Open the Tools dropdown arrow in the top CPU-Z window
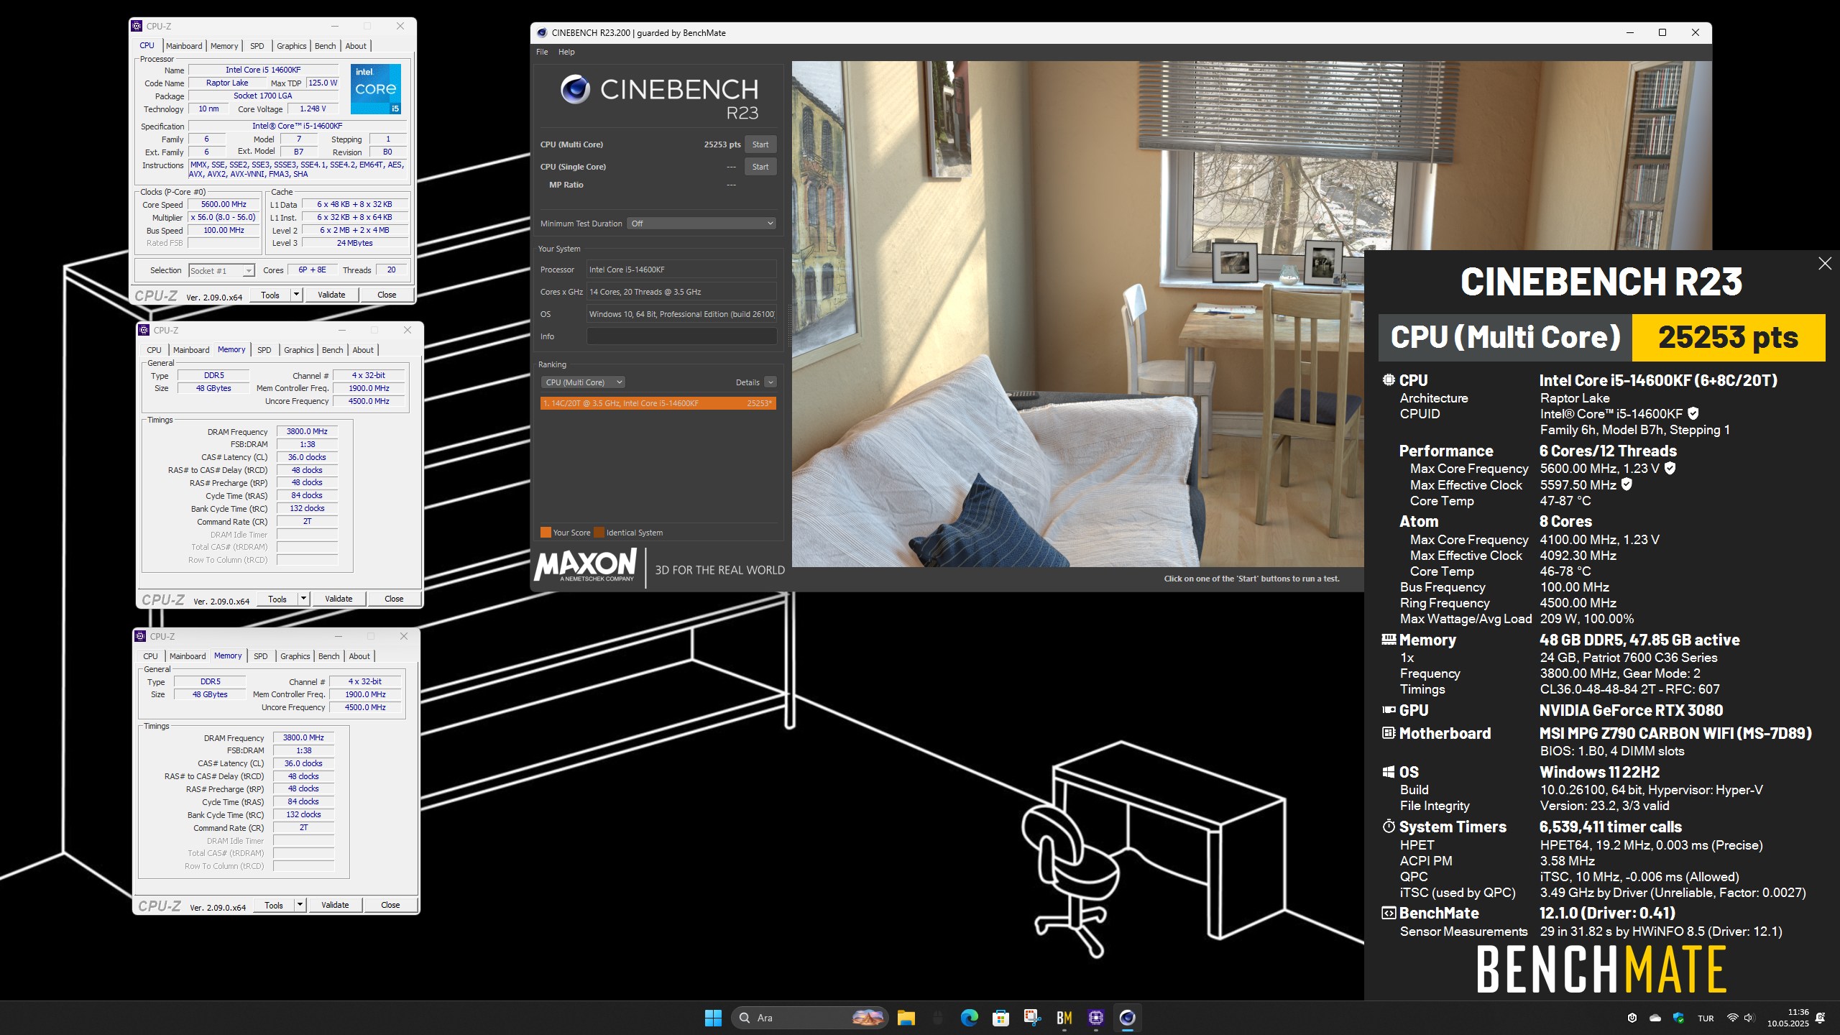The width and height of the screenshot is (1840, 1035). [296, 295]
